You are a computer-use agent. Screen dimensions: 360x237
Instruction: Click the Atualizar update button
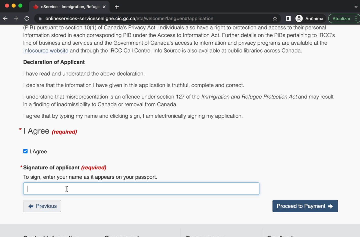(x=341, y=18)
